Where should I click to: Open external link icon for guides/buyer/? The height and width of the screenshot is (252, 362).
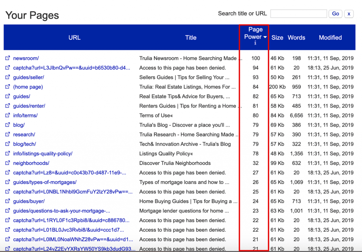point(8,201)
